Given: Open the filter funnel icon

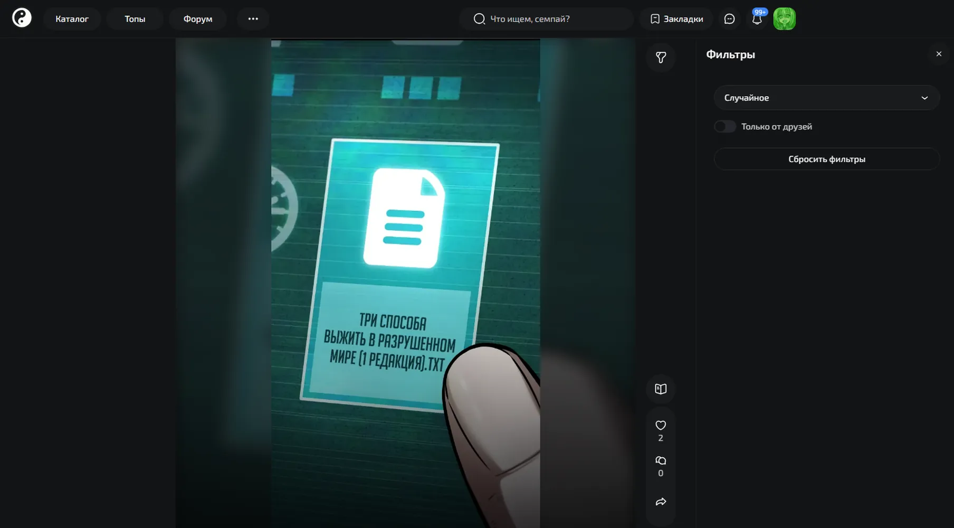Looking at the screenshot, I should pos(661,57).
